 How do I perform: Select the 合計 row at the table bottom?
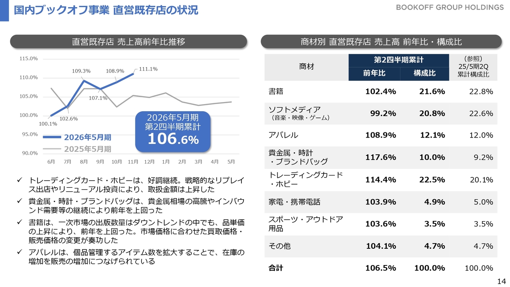pyautogui.click(x=276, y=268)
